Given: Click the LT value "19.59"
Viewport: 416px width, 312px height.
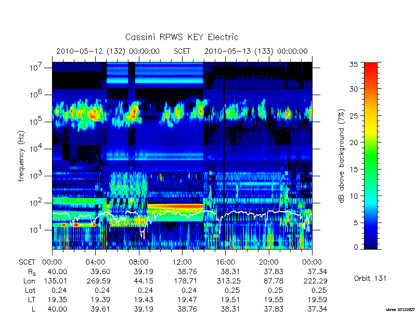Looking at the screenshot, I should tap(317, 300).
